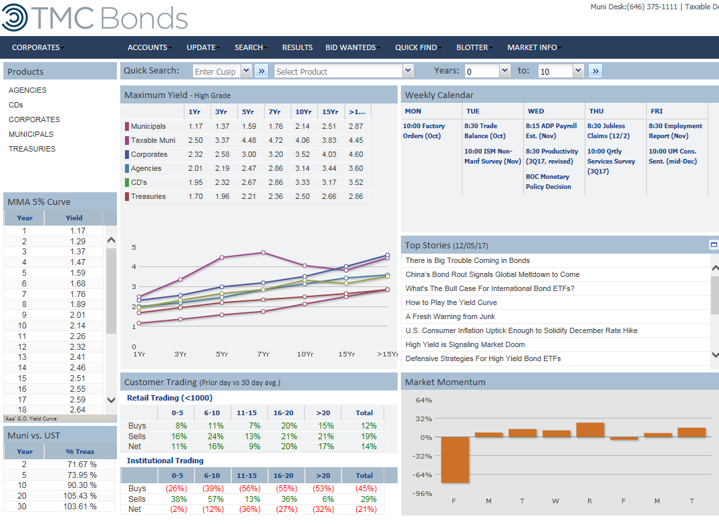Click the Agencies legend color swatch in the yield table
This screenshot has width=719, height=524.
pos(126,169)
